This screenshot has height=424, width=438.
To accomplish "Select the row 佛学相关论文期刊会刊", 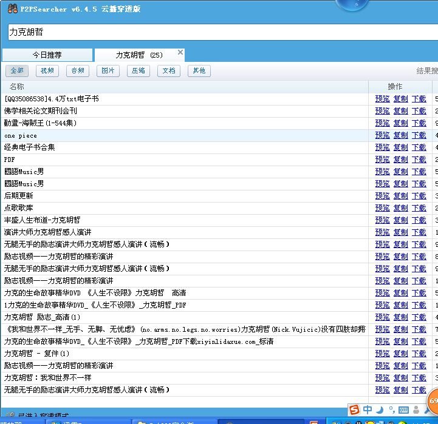I will point(184,111).
